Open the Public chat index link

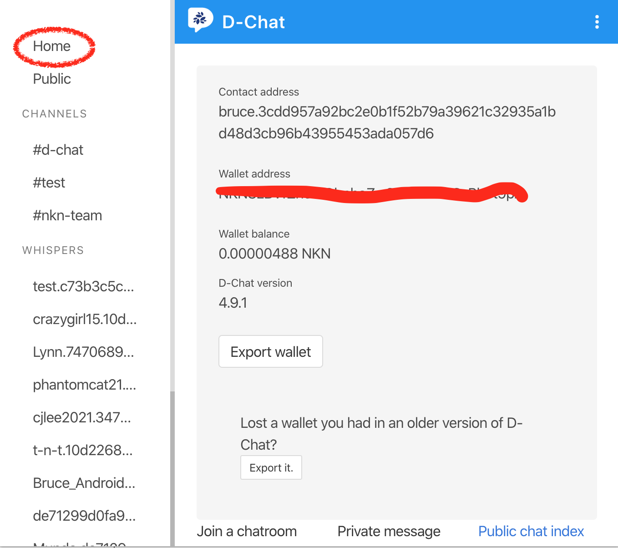pyautogui.click(x=531, y=531)
